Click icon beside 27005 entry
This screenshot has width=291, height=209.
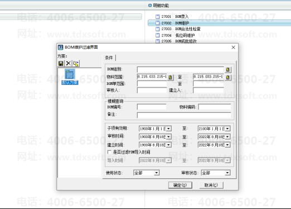click(x=157, y=41)
